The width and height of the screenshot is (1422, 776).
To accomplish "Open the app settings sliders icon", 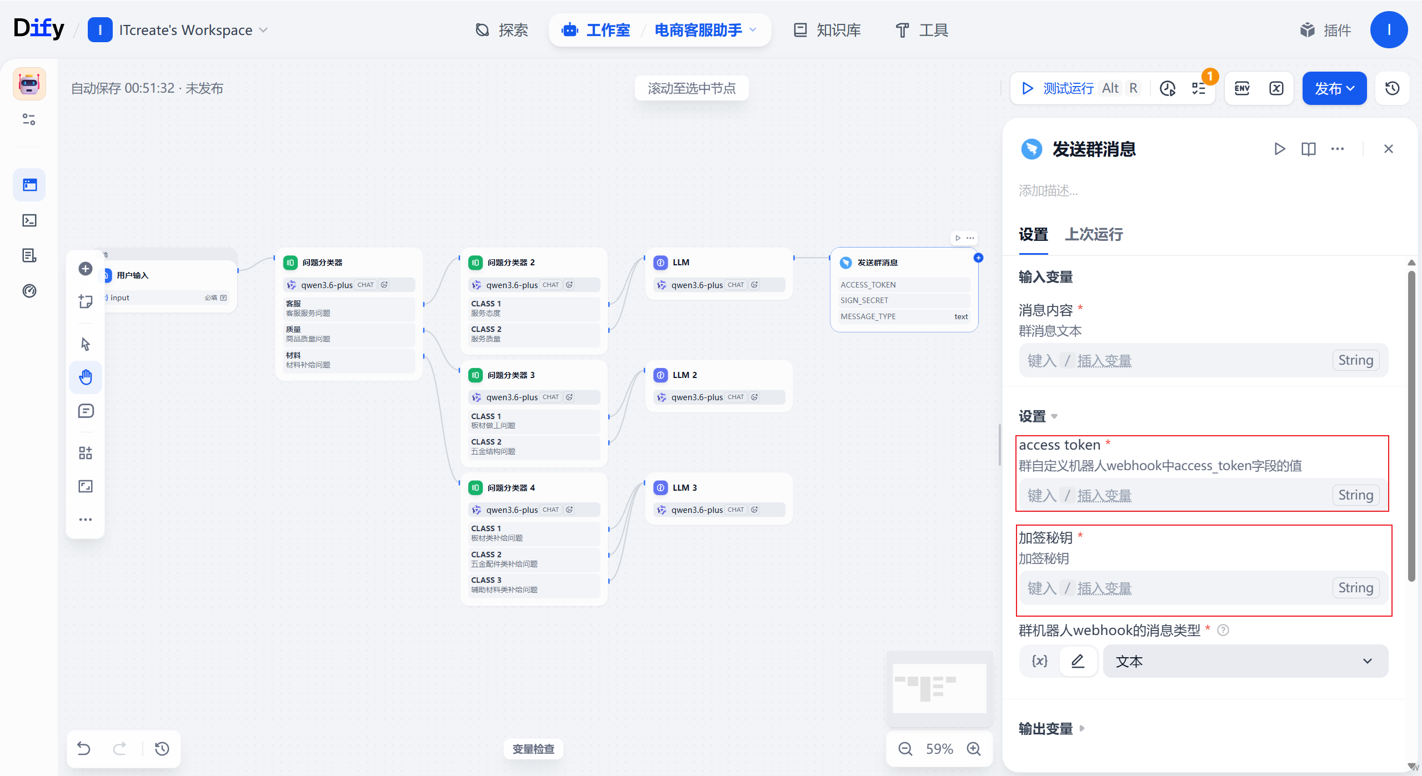I will click(29, 119).
